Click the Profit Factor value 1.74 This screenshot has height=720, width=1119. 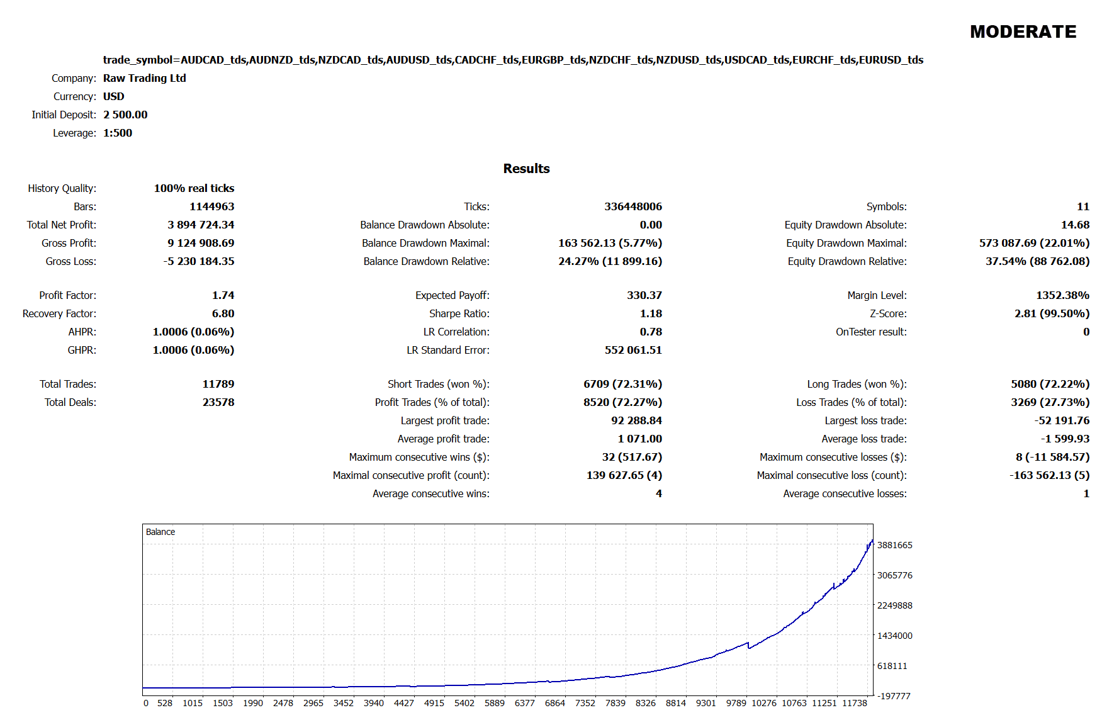(x=223, y=295)
